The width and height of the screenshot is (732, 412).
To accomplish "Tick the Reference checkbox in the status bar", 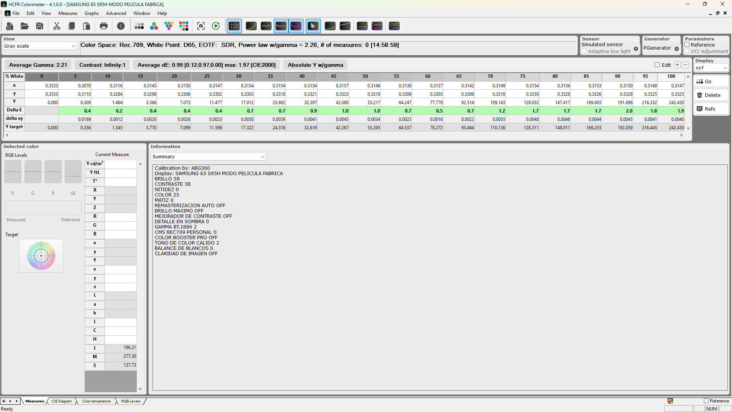I will (706, 401).
